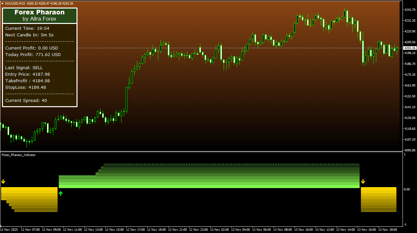Click the green buy arrow in the indicator
This screenshot has height=233, width=417.
point(60,193)
